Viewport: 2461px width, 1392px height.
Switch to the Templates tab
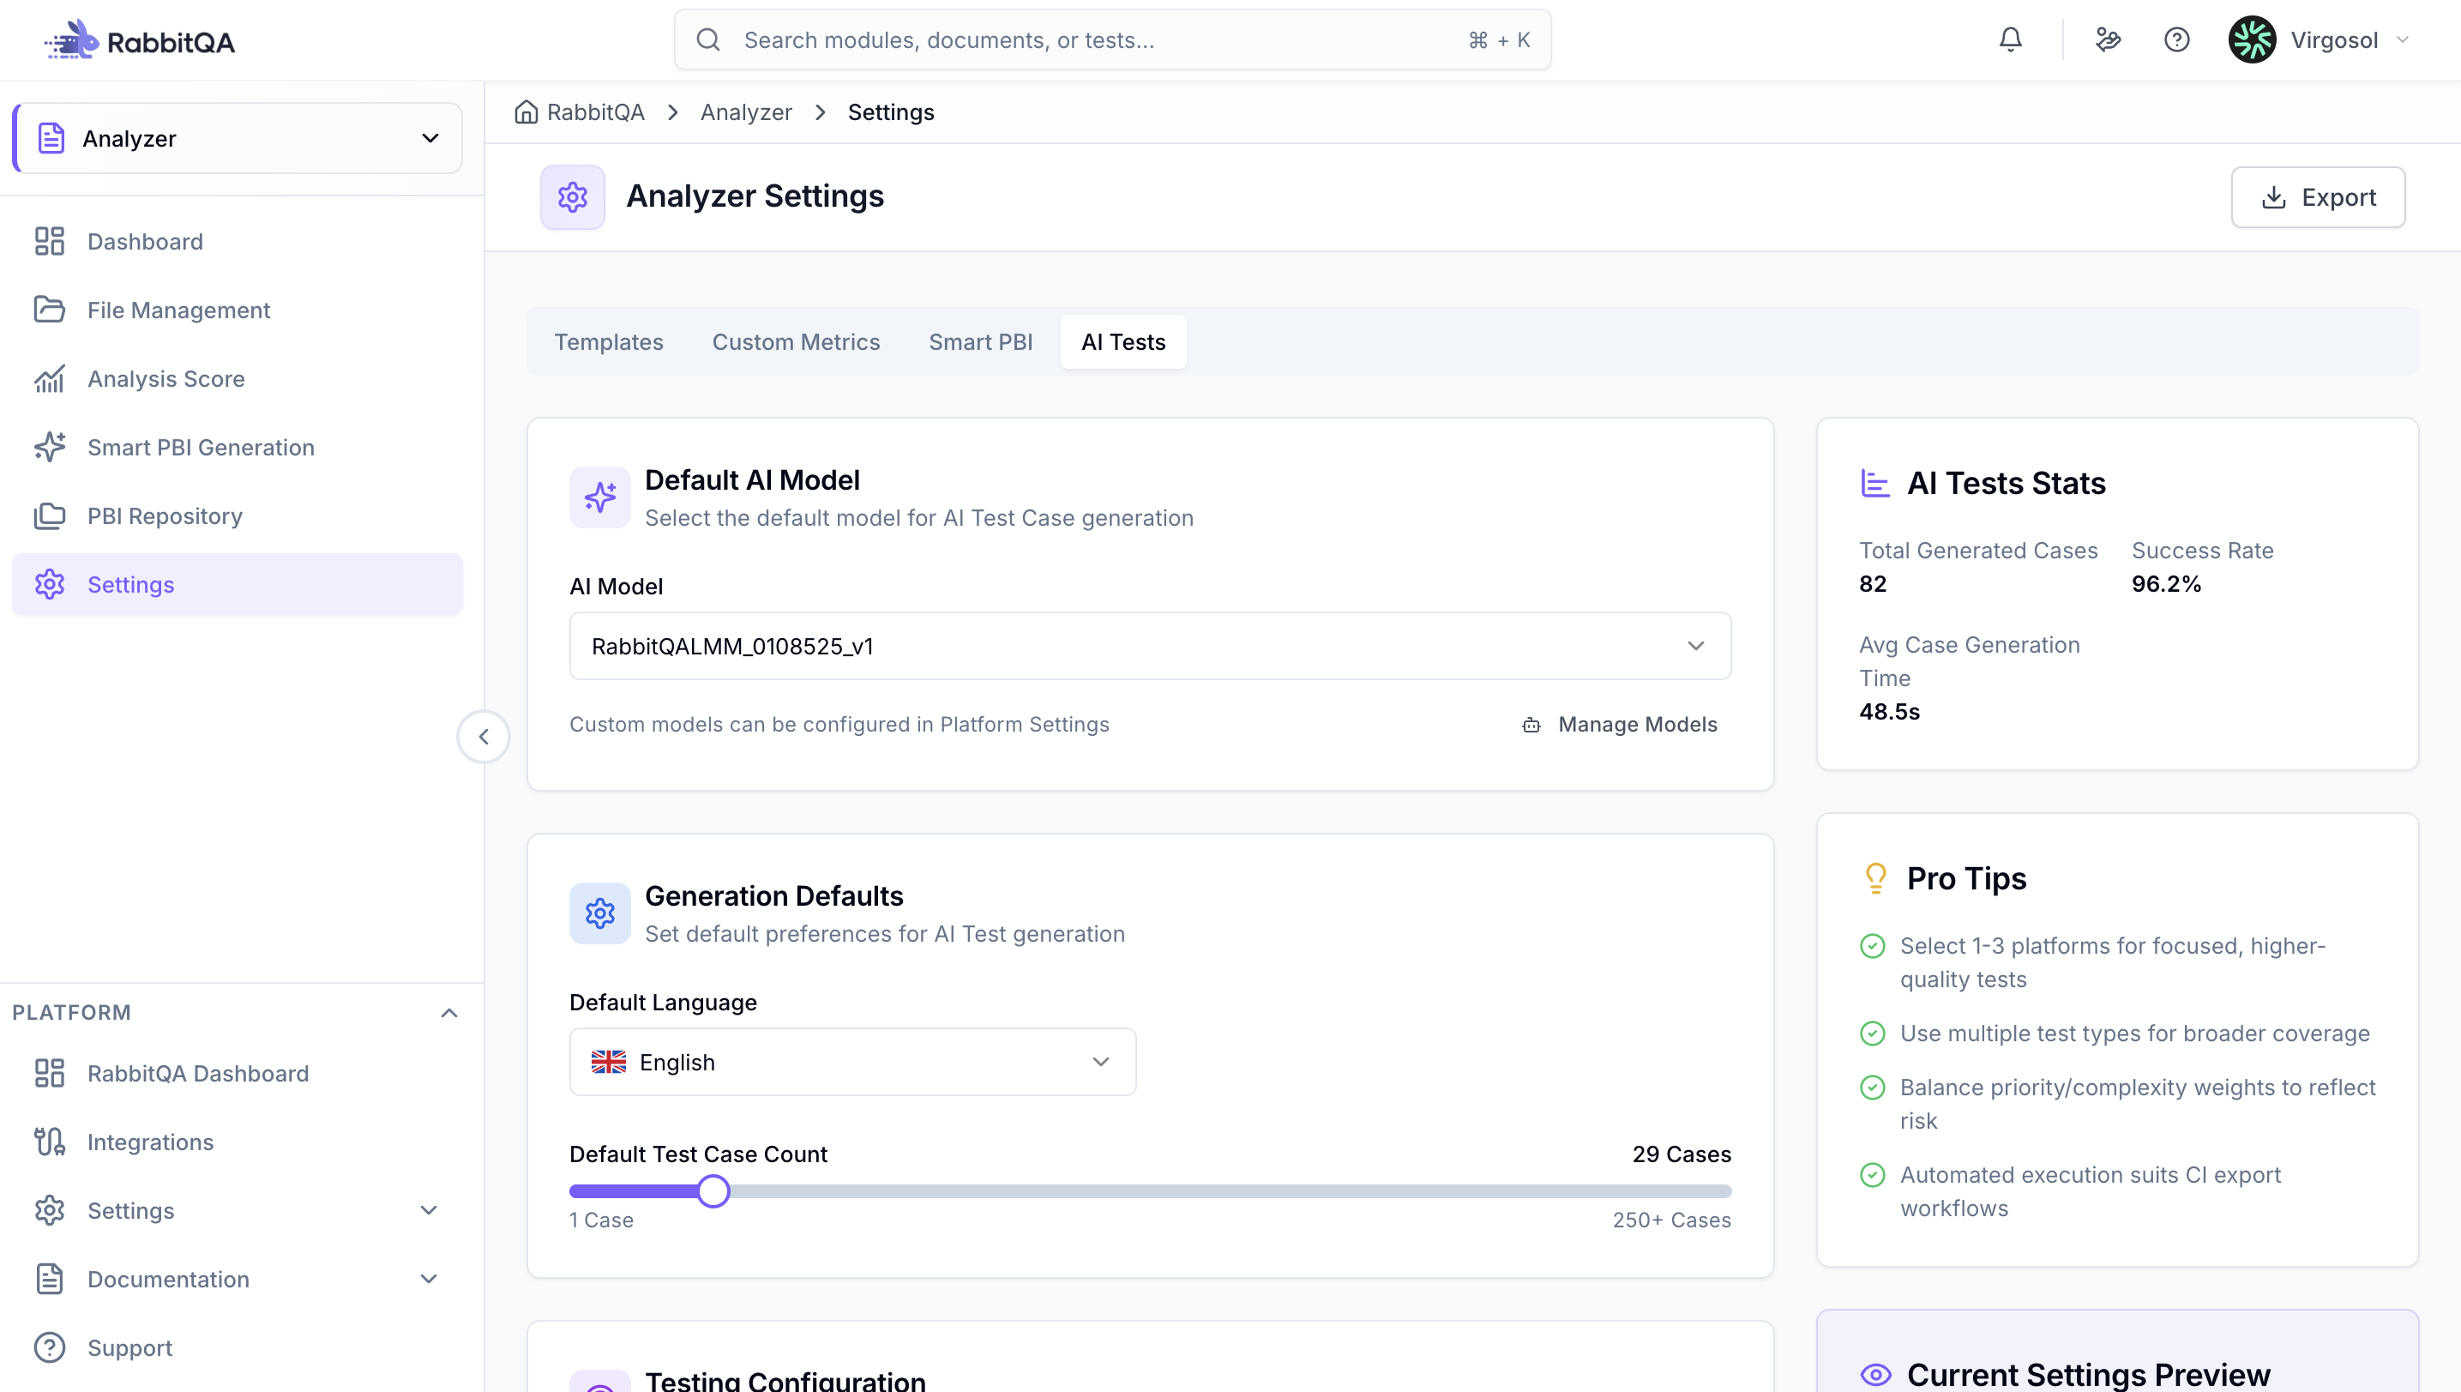click(608, 341)
